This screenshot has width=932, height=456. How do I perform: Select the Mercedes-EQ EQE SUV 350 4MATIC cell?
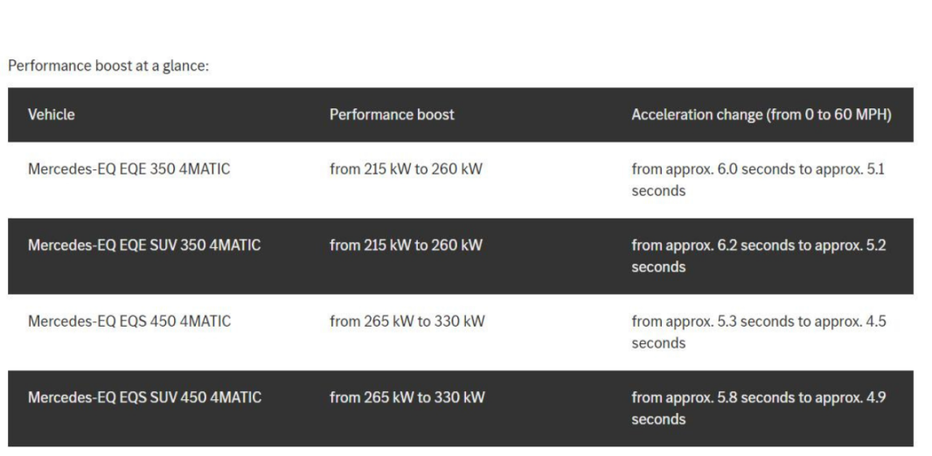144,245
